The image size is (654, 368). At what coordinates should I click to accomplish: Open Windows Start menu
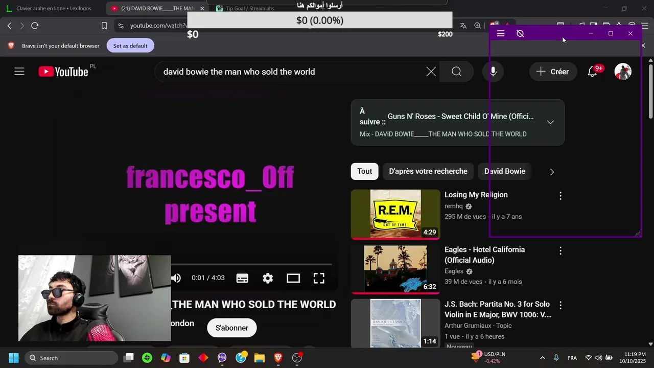coord(14,358)
